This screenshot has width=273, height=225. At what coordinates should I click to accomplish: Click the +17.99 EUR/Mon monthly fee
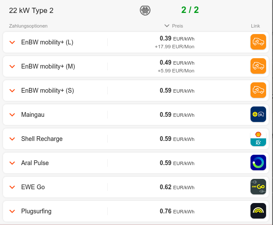click(x=175, y=47)
